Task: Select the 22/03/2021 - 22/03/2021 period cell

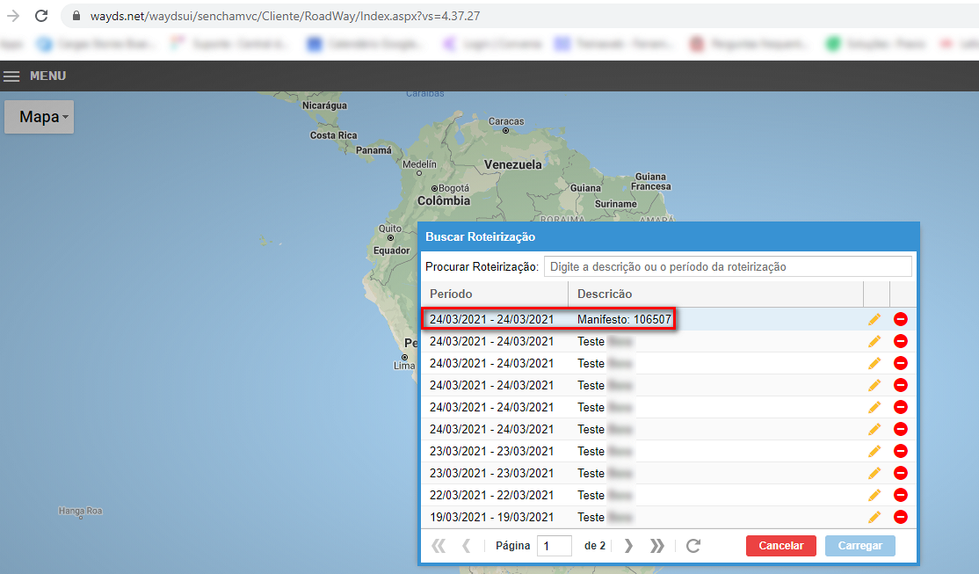Action: [x=491, y=495]
